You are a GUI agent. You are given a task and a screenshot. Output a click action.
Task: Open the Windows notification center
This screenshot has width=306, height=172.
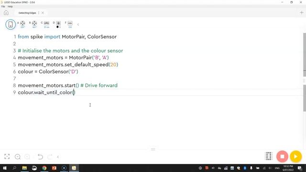(300, 168)
